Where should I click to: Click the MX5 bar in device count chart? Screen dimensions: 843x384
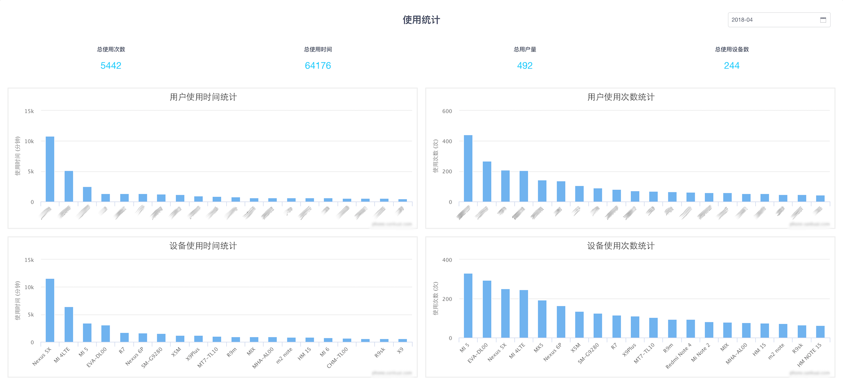[x=542, y=319]
